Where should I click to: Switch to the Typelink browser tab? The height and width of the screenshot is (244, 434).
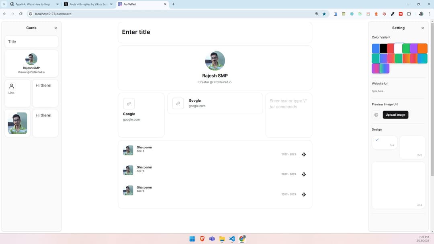point(32,4)
